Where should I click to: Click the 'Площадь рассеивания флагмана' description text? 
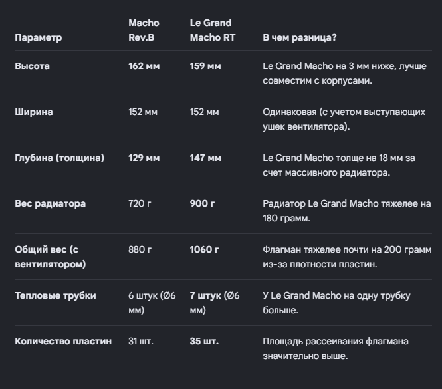coord(336,341)
